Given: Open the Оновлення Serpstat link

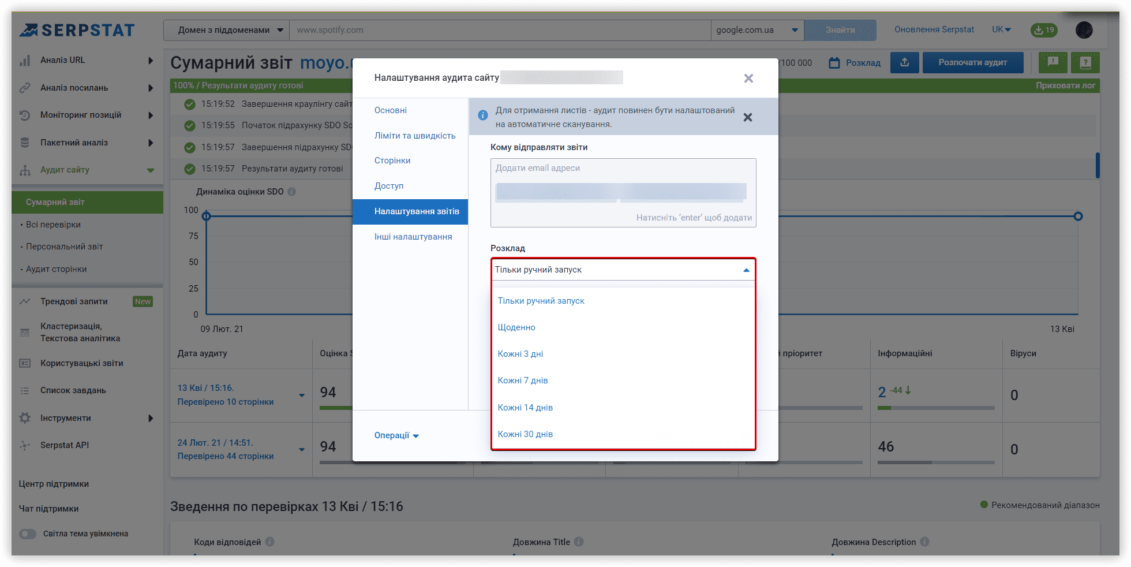Looking at the screenshot, I should click(x=934, y=29).
